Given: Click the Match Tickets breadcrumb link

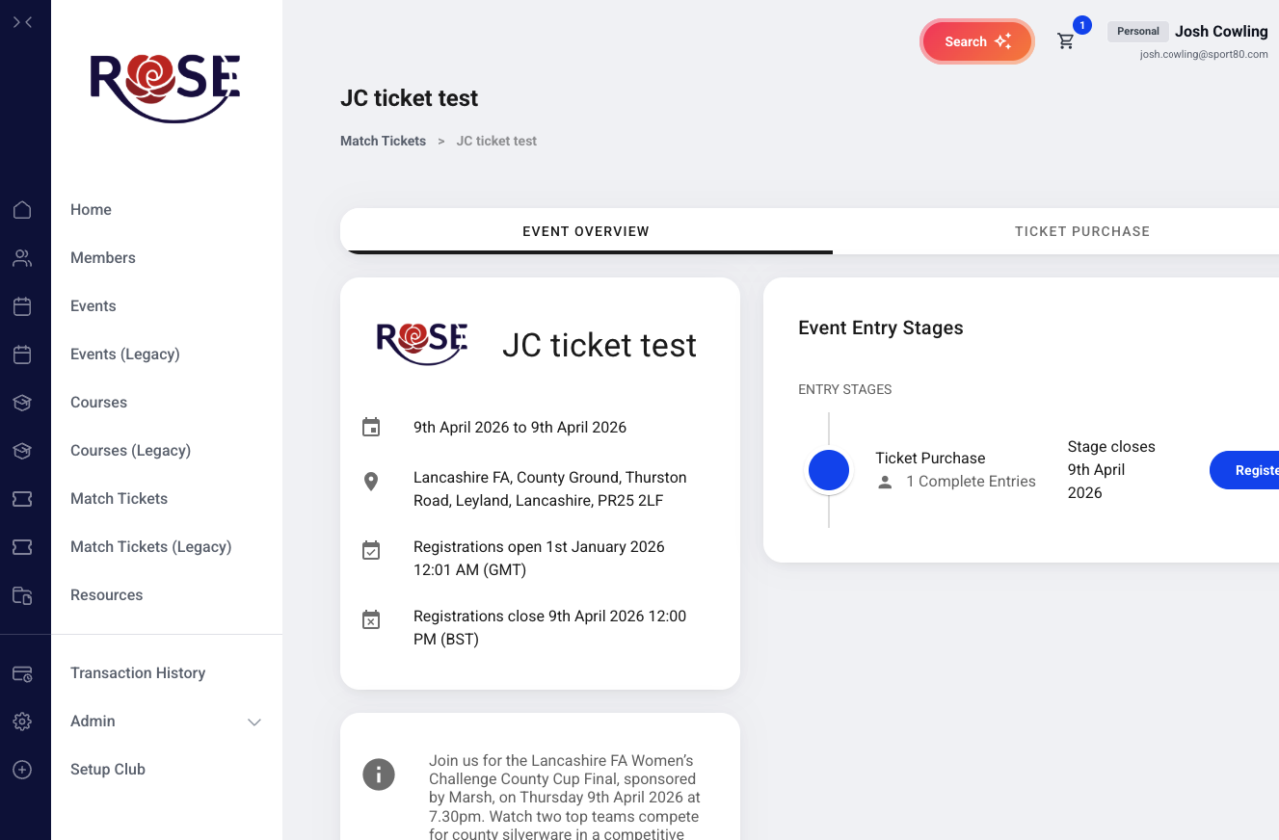Looking at the screenshot, I should pyautogui.click(x=383, y=141).
